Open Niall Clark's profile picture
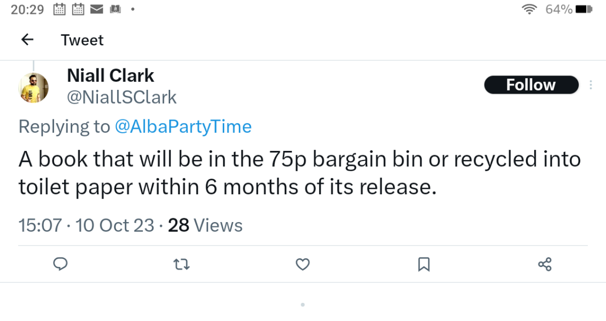 point(34,87)
